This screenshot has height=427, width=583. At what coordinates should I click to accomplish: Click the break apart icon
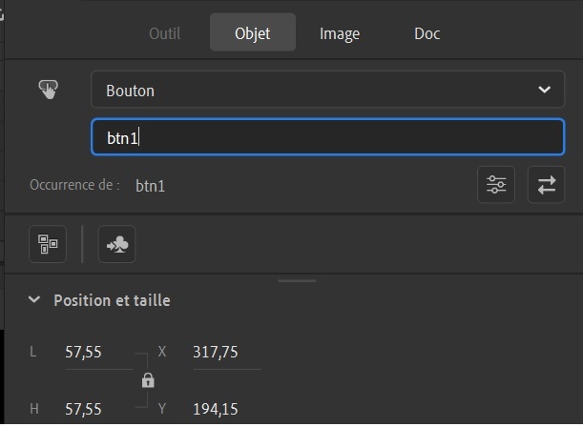(x=48, y=244)
